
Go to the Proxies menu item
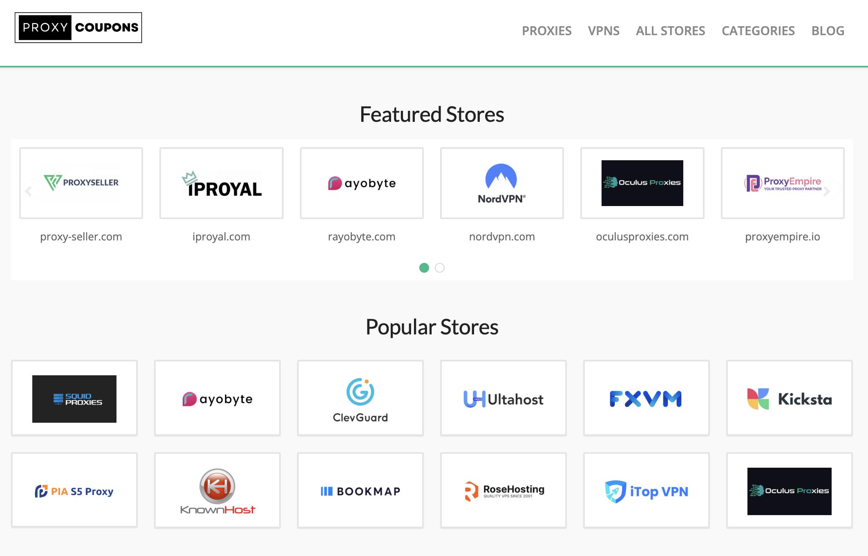click(x=547, y=31)
